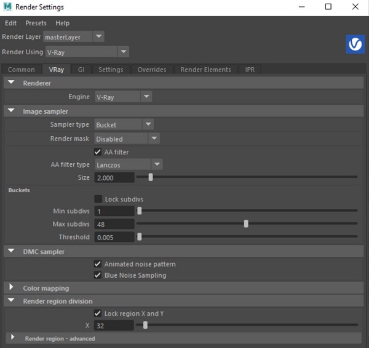
Task: Switch to the GI tab
Action: (81, 70)
